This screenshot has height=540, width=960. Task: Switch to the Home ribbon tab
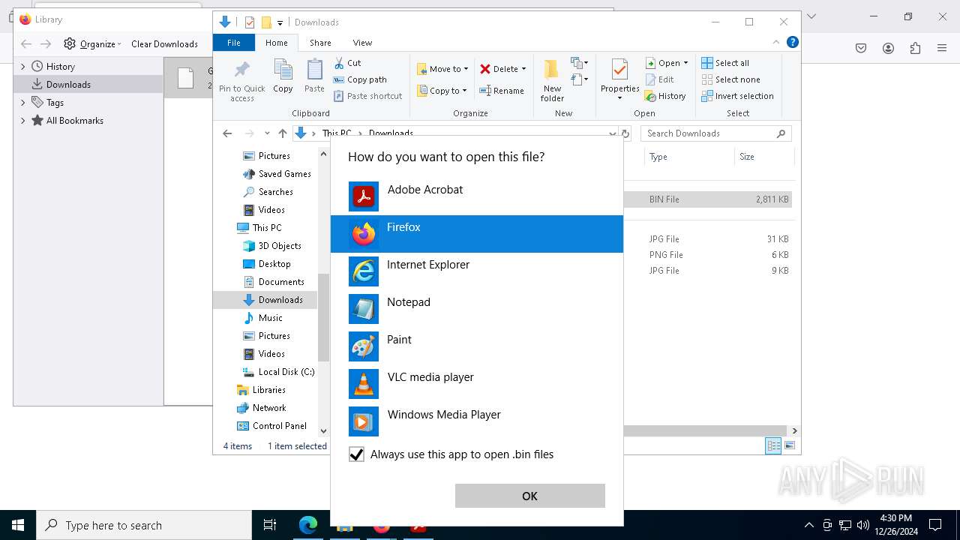click(x=277, y=43)
